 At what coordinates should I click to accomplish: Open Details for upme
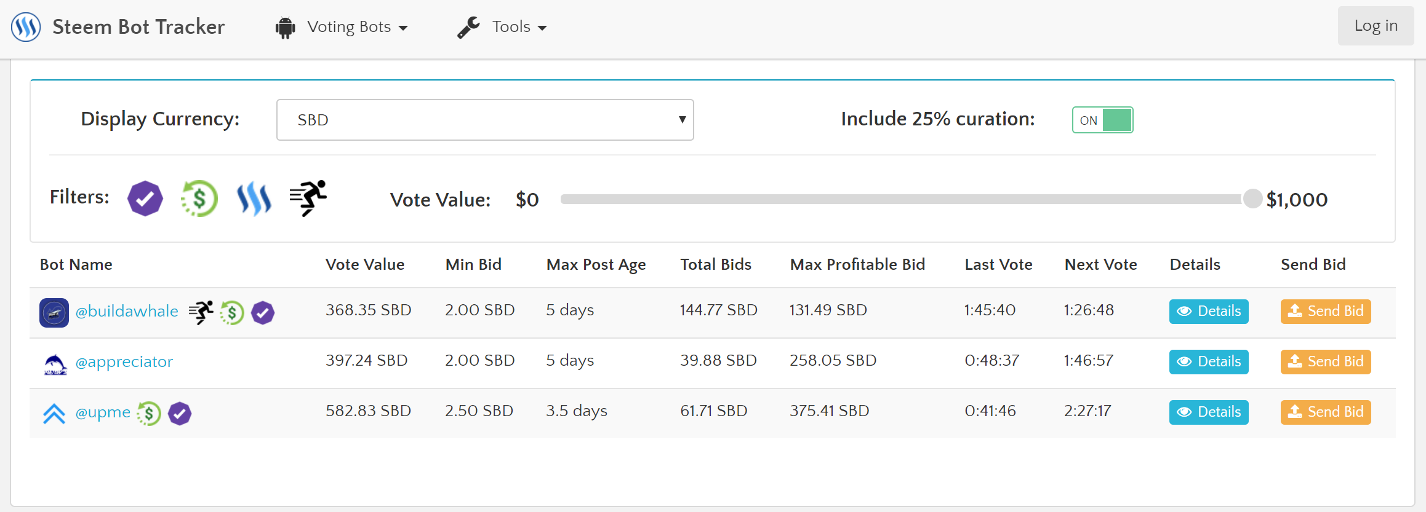(x=1209, y=412)
